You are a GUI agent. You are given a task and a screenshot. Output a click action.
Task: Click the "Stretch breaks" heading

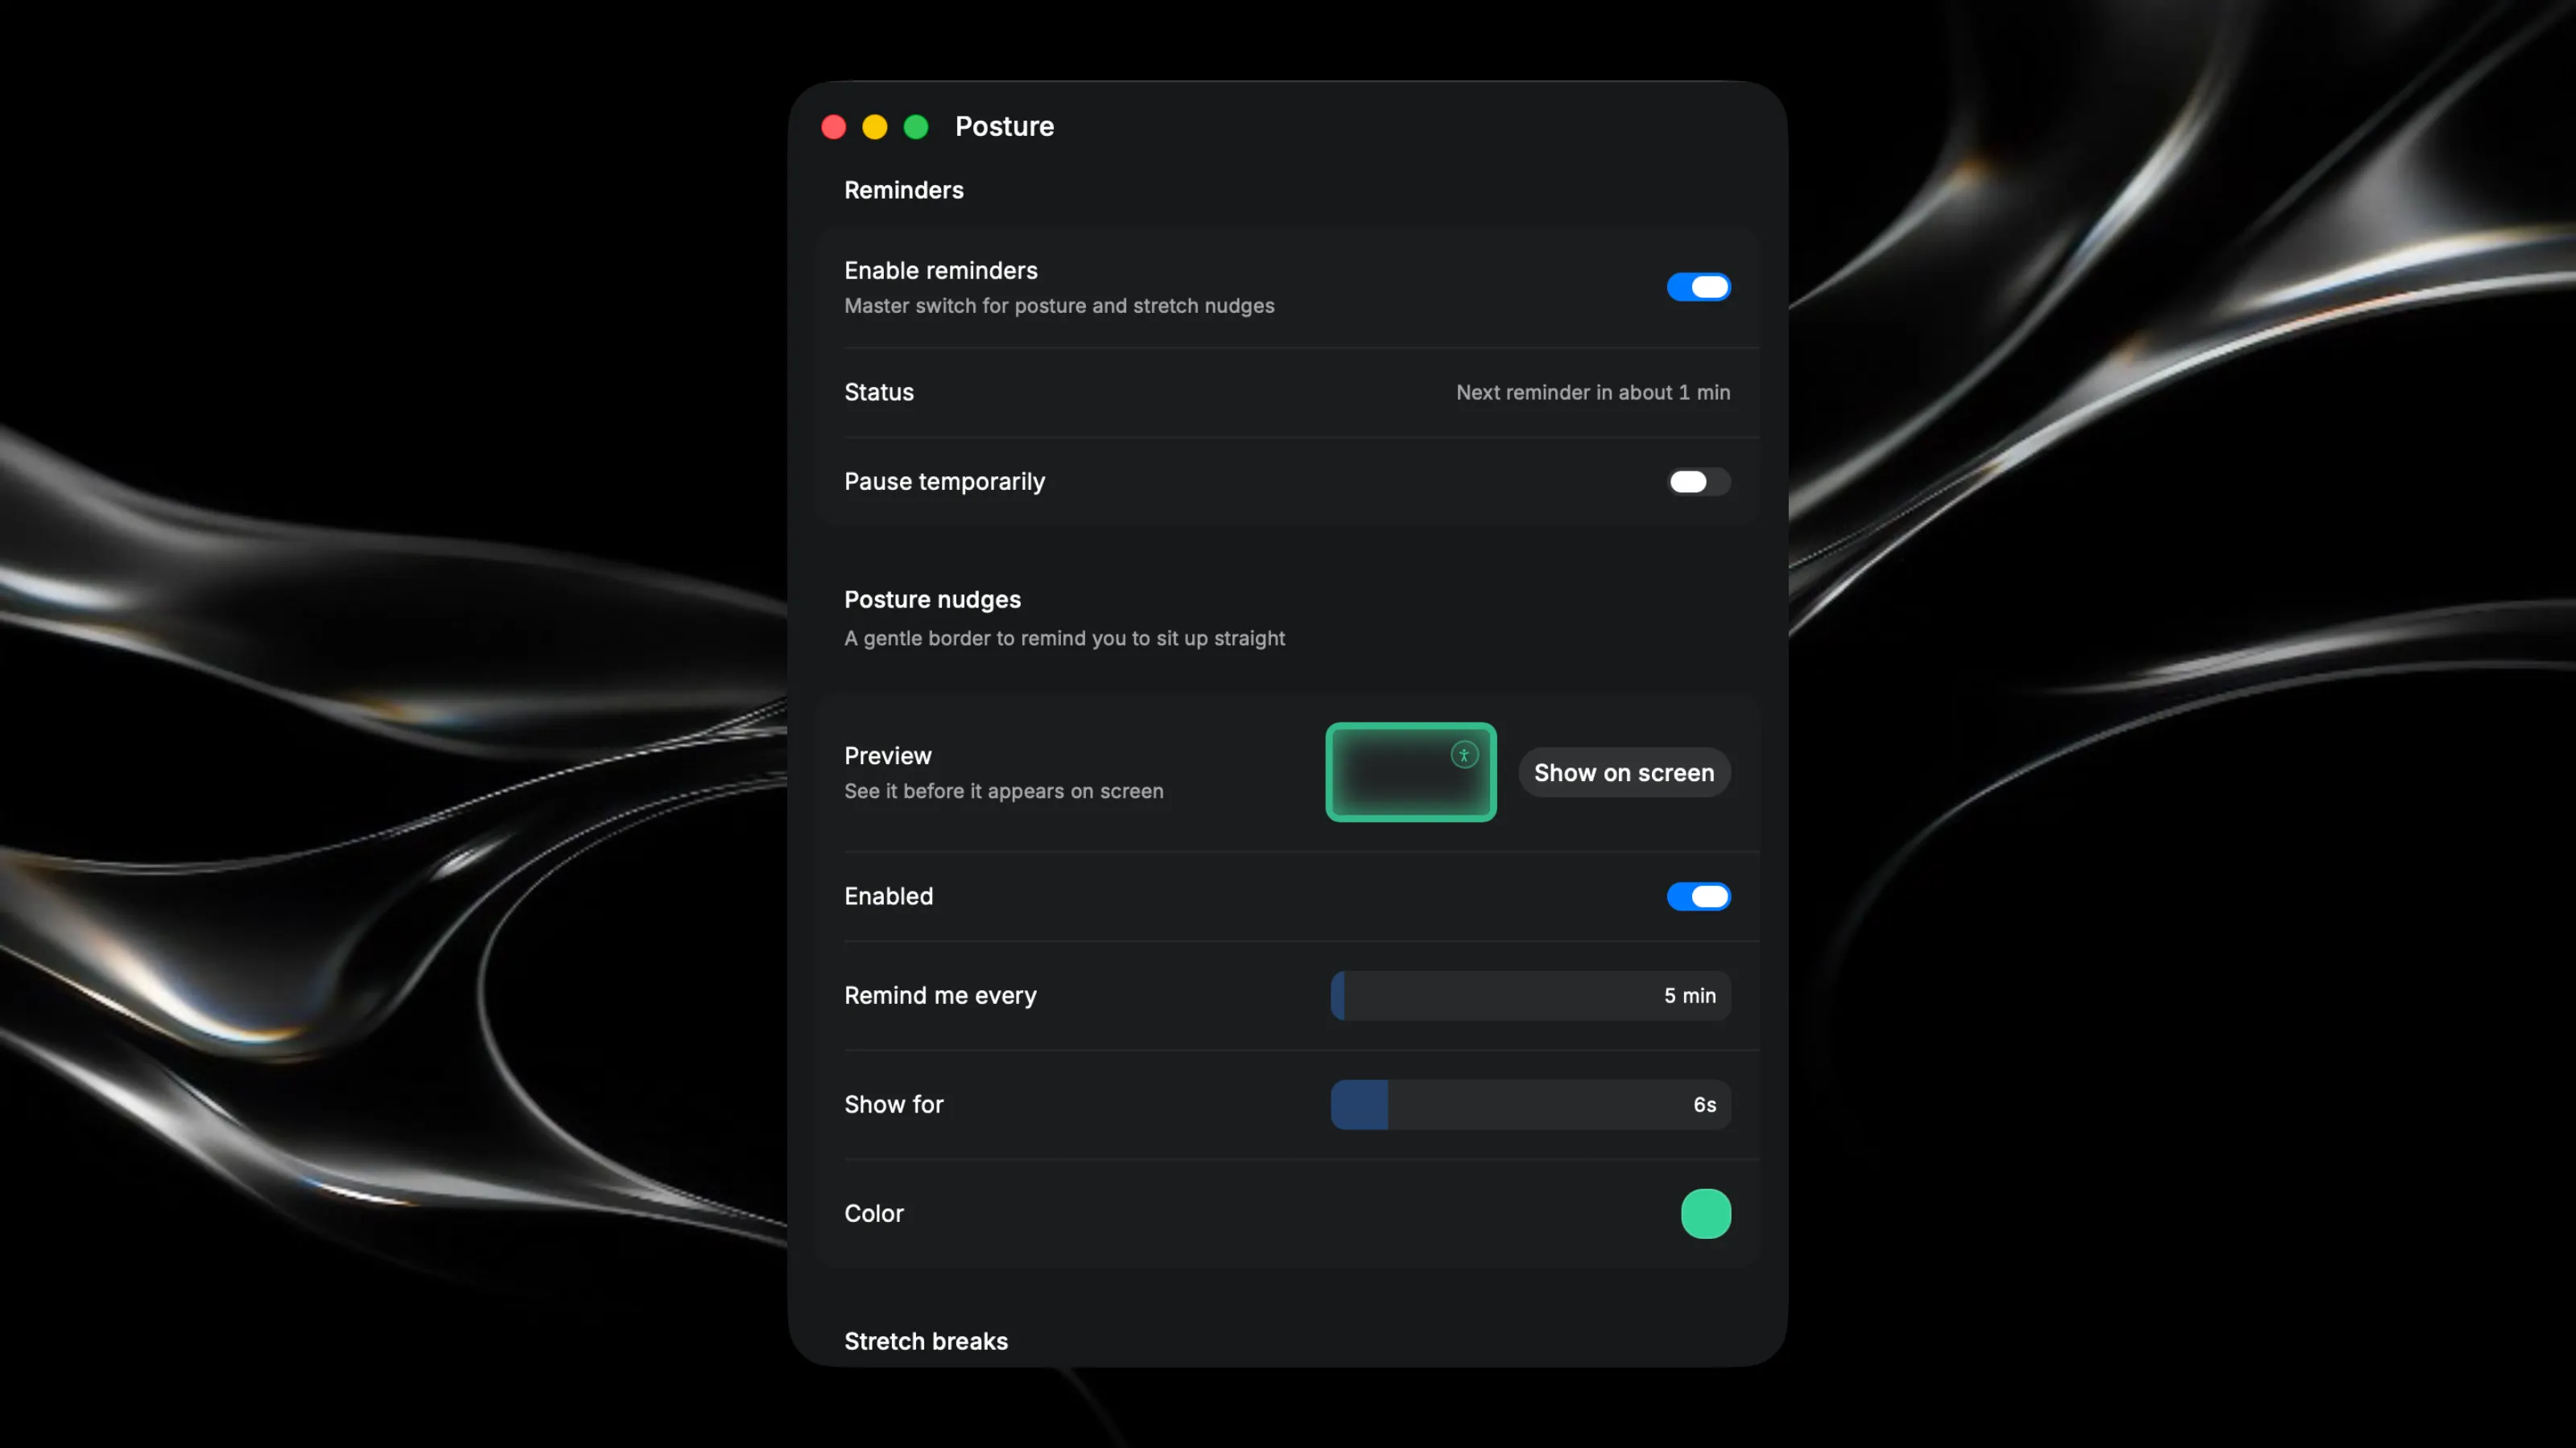pyautogui.click(x=926, y=1341)
